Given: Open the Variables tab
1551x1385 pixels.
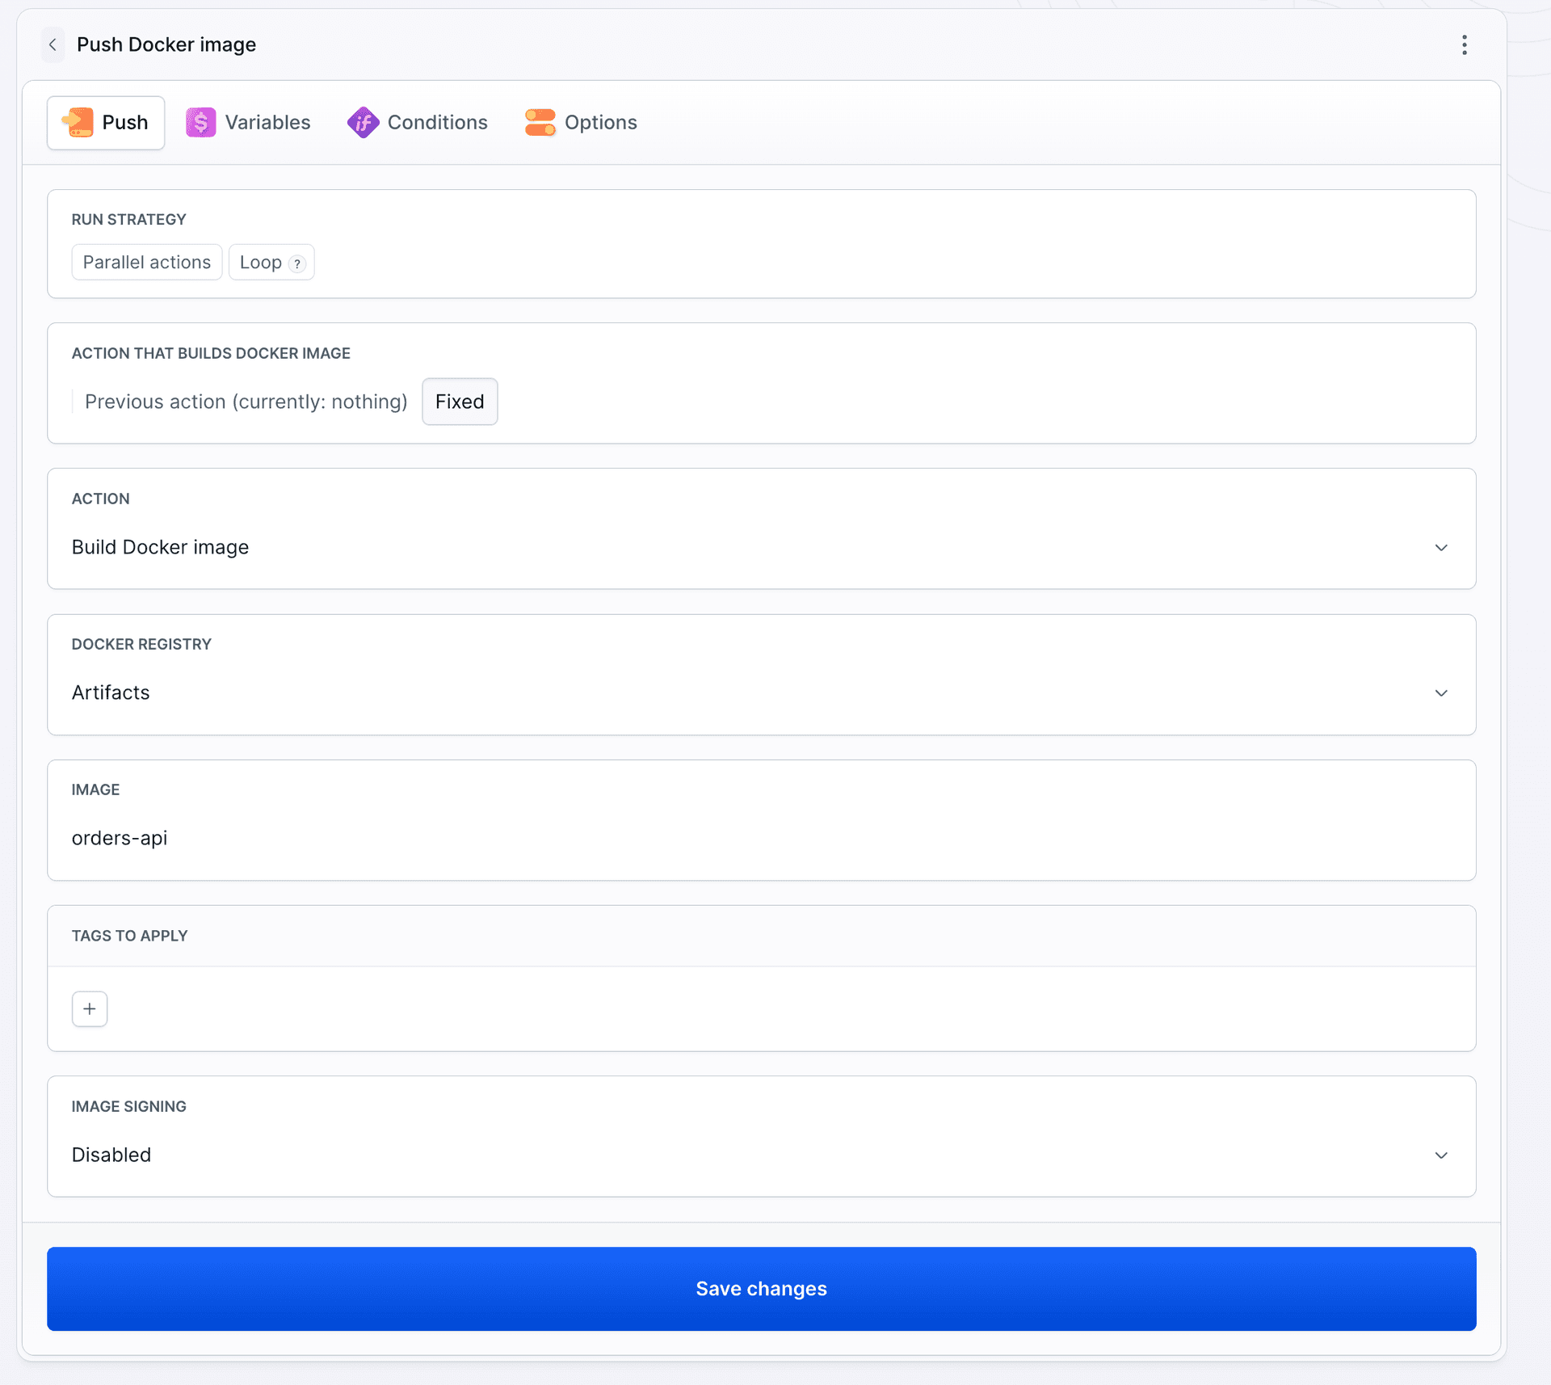Looking at the screenshot, I should pyautogui.click(x=248, y=123).
